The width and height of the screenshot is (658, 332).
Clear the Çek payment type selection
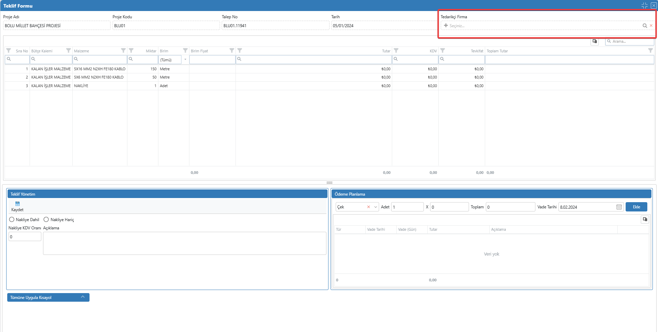click(x=368, y=207)
